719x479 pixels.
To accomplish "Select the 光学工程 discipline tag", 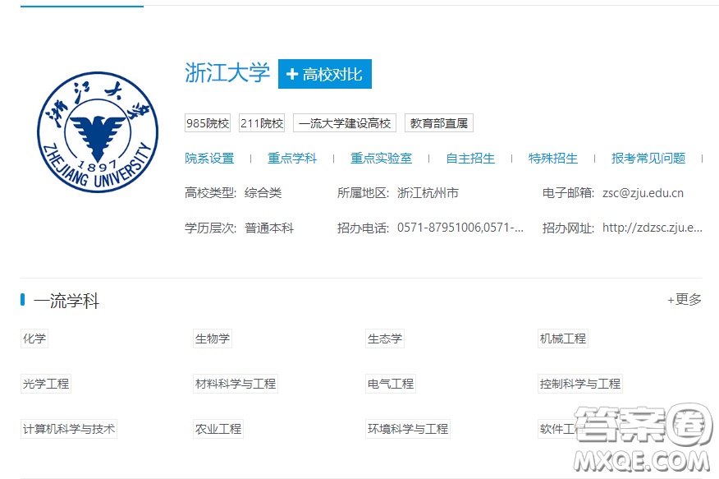I will (46, 384).
